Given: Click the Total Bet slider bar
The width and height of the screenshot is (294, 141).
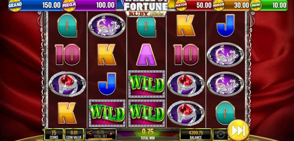Looking at the screenshot, I should point(100,139).
